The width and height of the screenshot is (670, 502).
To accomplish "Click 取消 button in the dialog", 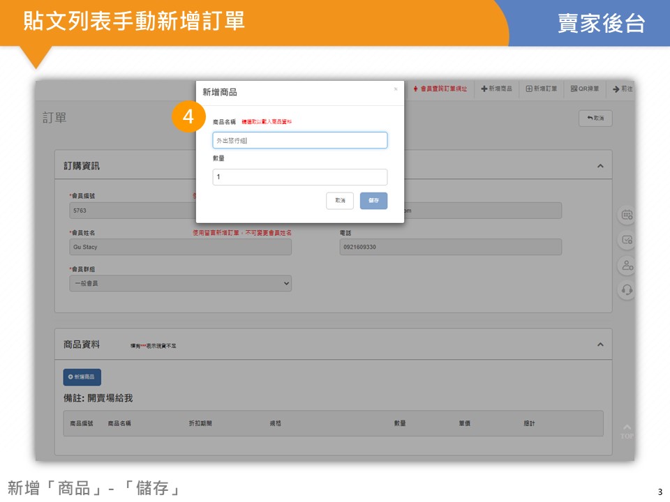I will coord(340,201).
